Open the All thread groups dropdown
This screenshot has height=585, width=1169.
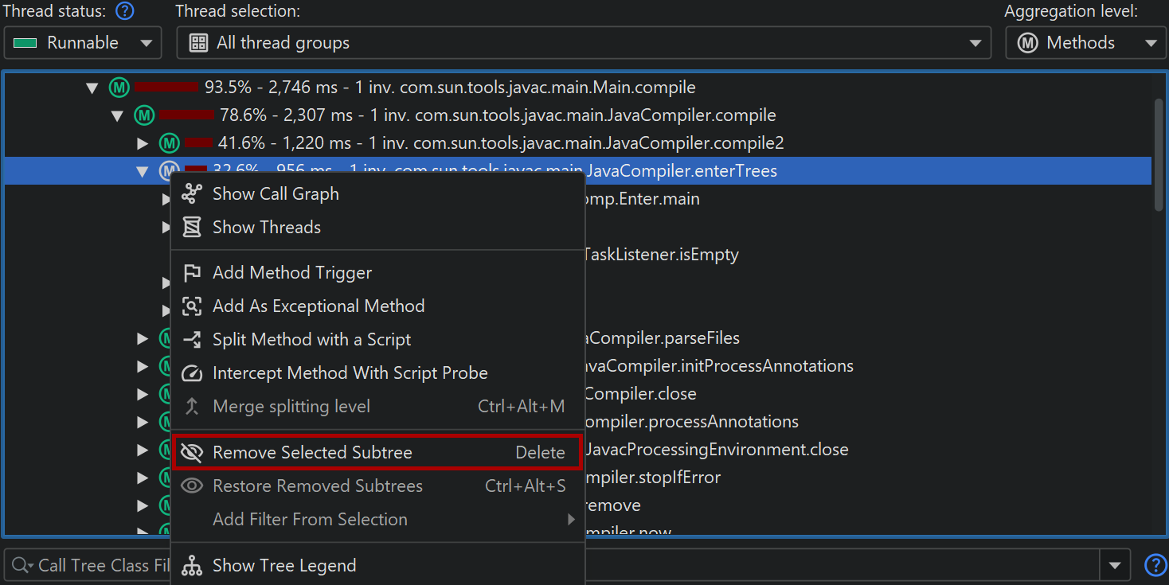[x=583, y=43]
